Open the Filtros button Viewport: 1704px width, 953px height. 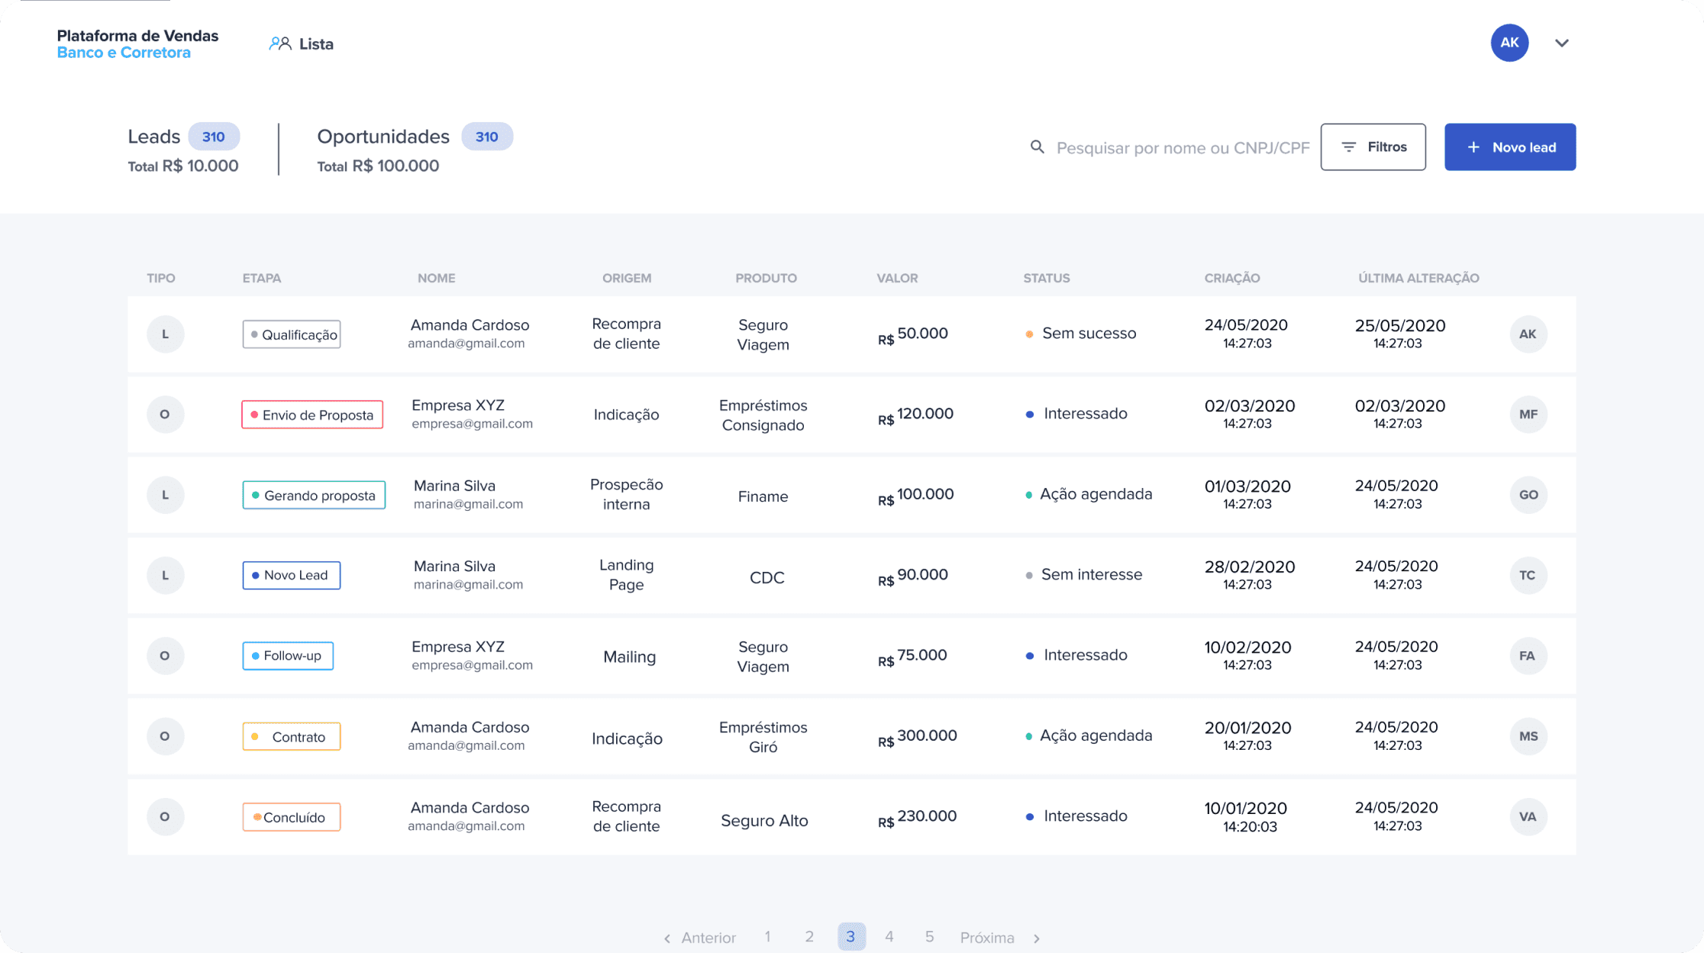click(x=1373, y=147)
